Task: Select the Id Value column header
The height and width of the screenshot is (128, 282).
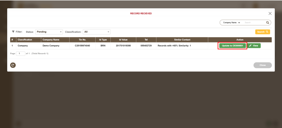Action: click(x=123, y=40)
